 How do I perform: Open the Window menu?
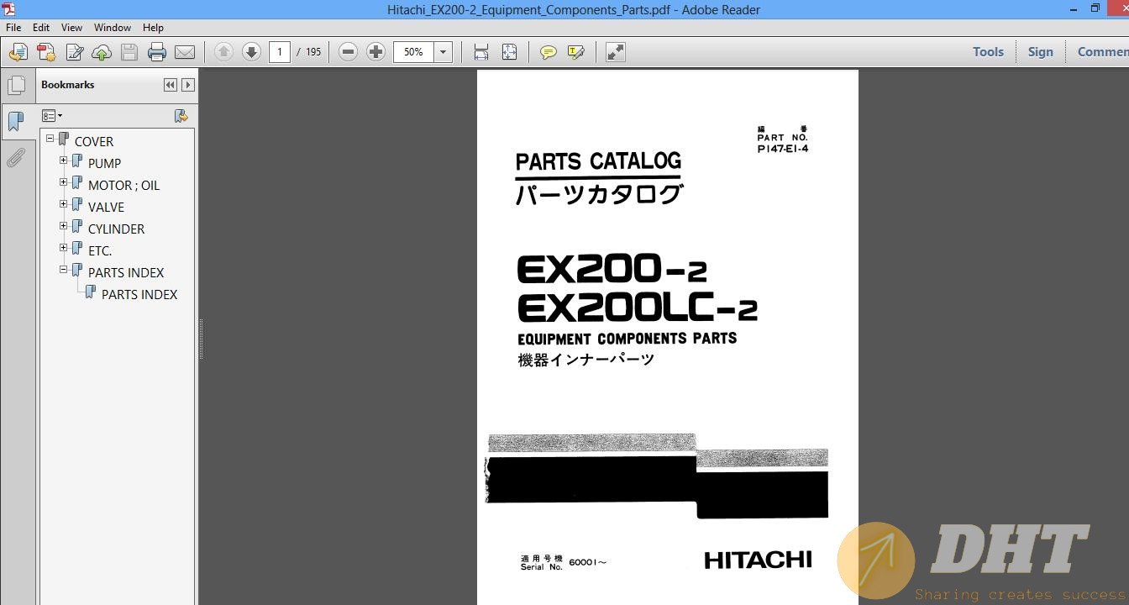click(x=113, y=28)
